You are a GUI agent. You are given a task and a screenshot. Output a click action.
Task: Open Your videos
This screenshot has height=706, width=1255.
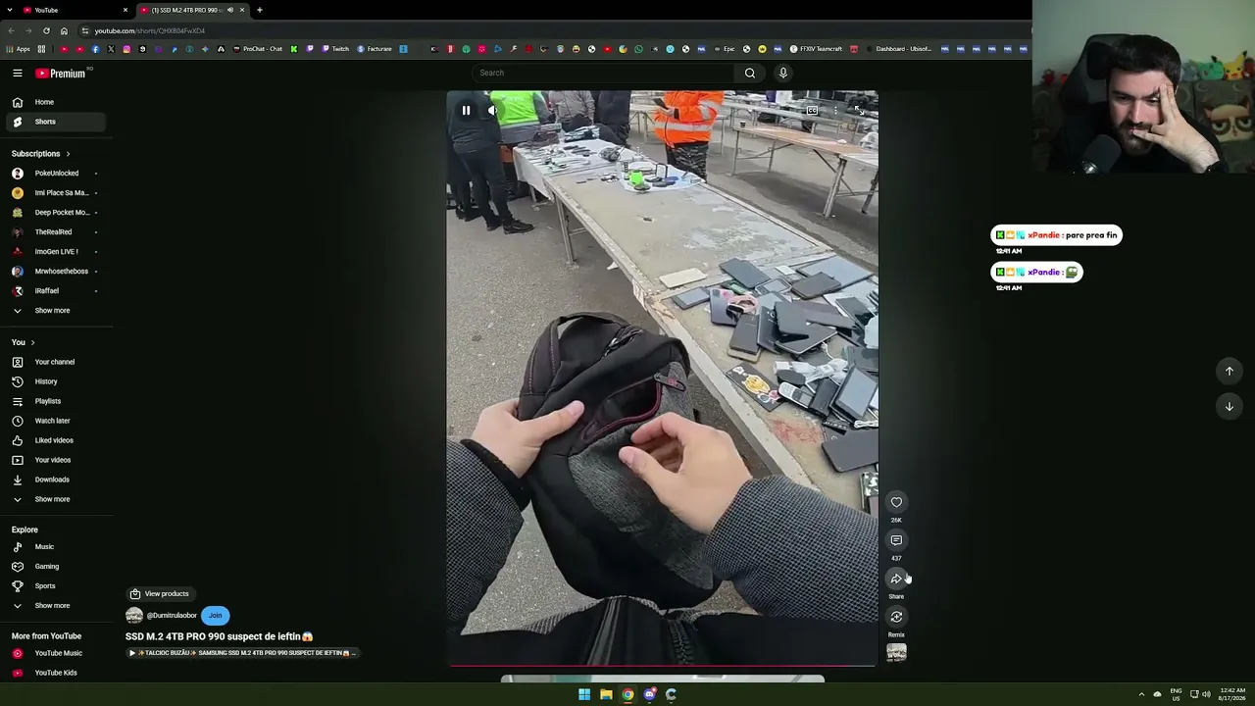point(56,460)
